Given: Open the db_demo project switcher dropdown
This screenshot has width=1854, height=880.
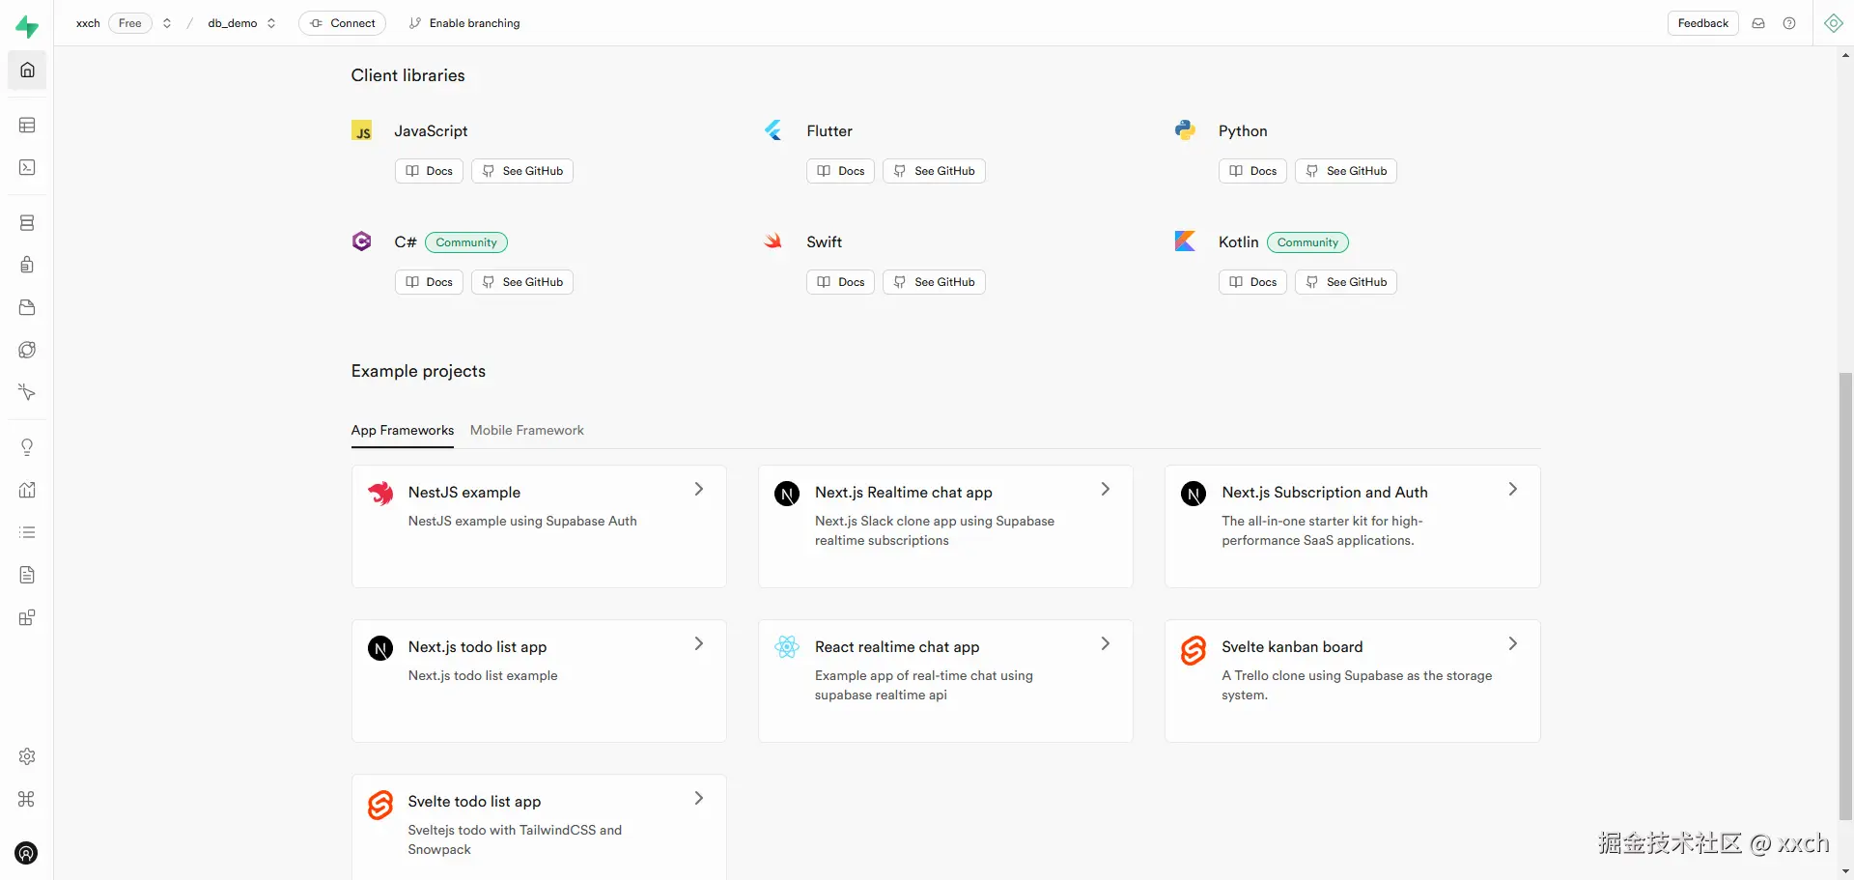Looking at the screenshot, I should [x=271, y=23].
